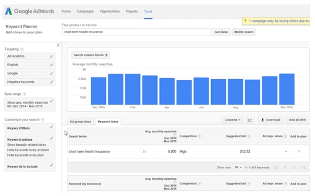Click the Get ideas button
Screen dimensions: 315x196
point(221,32)
